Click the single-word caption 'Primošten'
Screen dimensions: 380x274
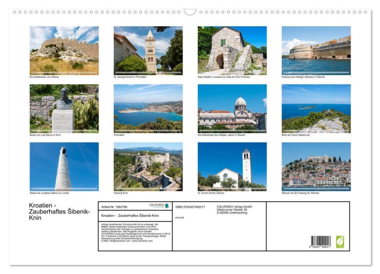point(119,135)
